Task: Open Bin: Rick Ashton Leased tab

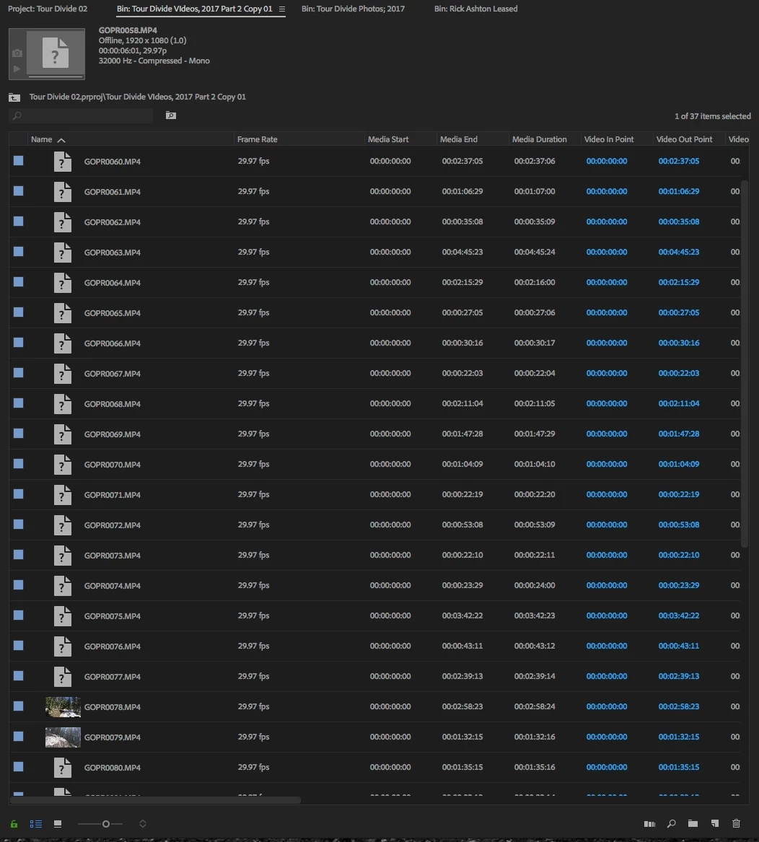Action: click(476, 9)
